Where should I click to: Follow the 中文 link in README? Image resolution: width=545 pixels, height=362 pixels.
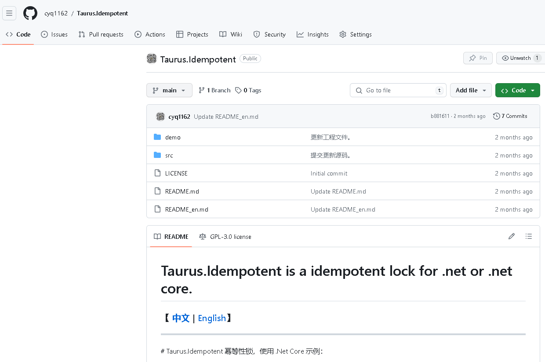pyautogui.click(x=181, y=318)
